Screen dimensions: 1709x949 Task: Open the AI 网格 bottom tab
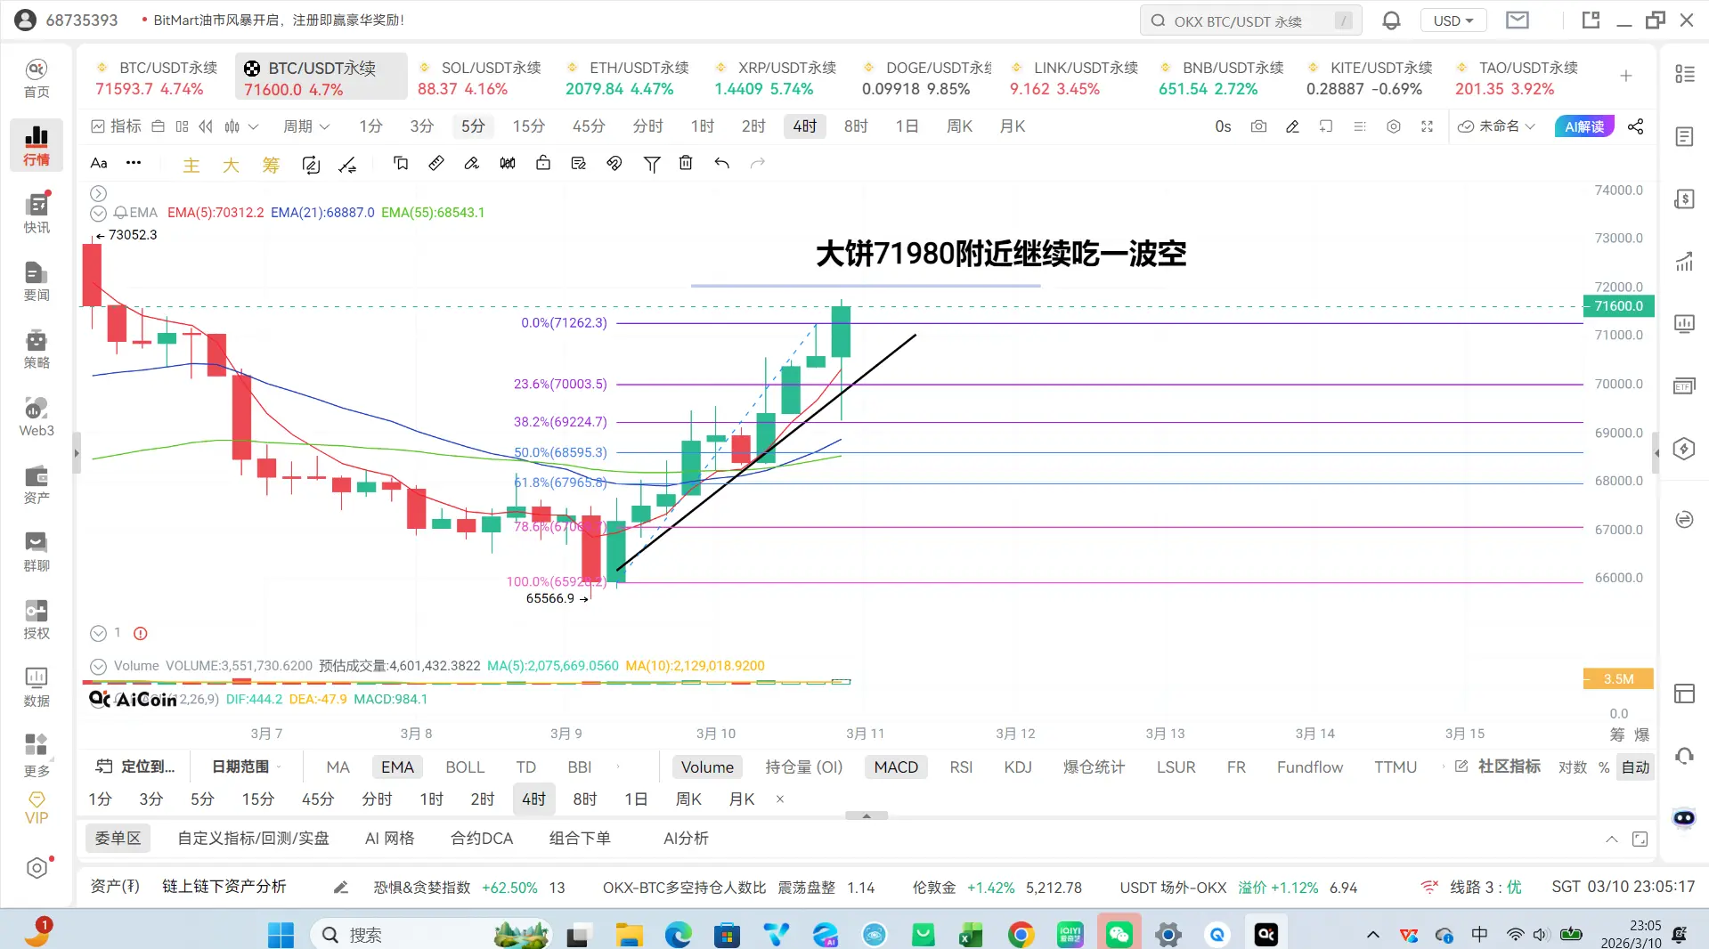coord(389,839)
